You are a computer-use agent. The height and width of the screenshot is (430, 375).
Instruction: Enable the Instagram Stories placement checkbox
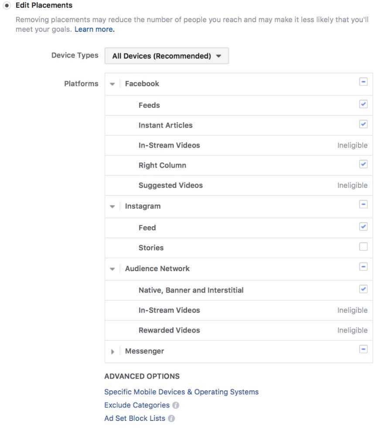[363, 246]
